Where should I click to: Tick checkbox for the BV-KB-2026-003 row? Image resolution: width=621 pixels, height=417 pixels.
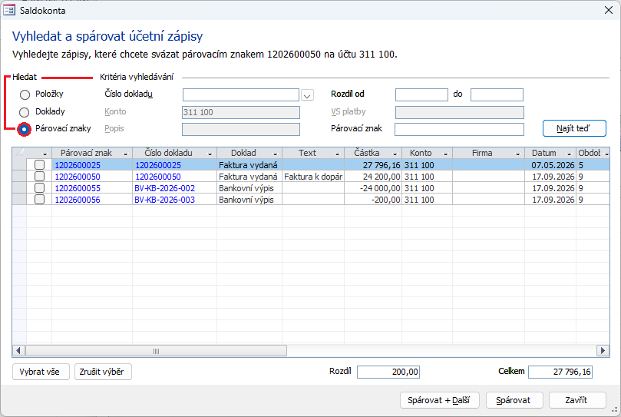coord(39,200)
